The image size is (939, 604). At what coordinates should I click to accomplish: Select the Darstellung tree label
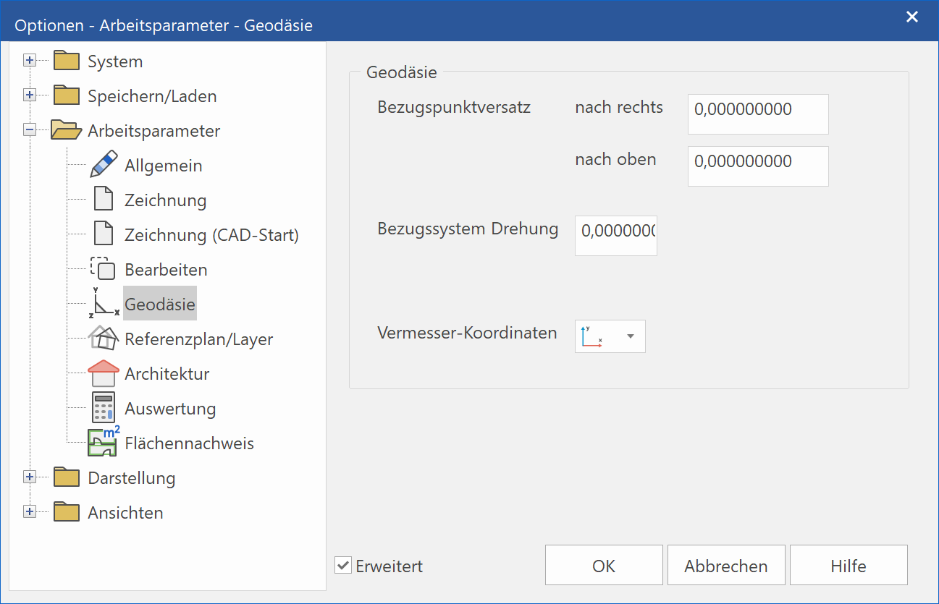132,478
